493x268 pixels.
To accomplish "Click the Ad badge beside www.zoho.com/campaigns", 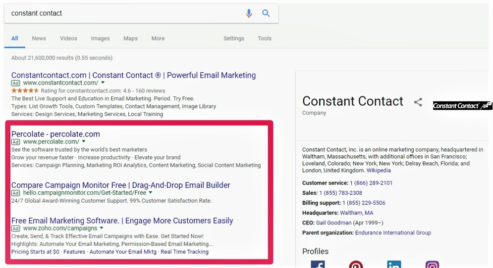I will [x=15, y=228].
